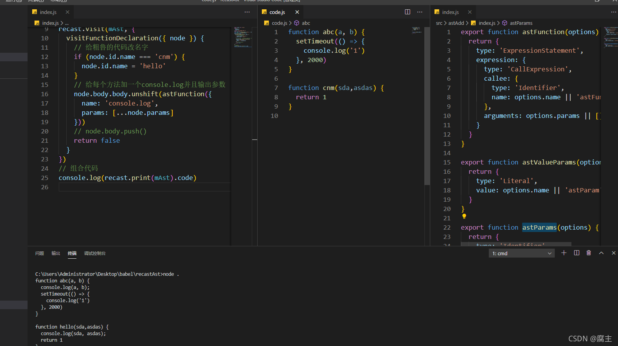
Task: Click 'astFunction' export in right editor
Action: (x=543, y=32)
